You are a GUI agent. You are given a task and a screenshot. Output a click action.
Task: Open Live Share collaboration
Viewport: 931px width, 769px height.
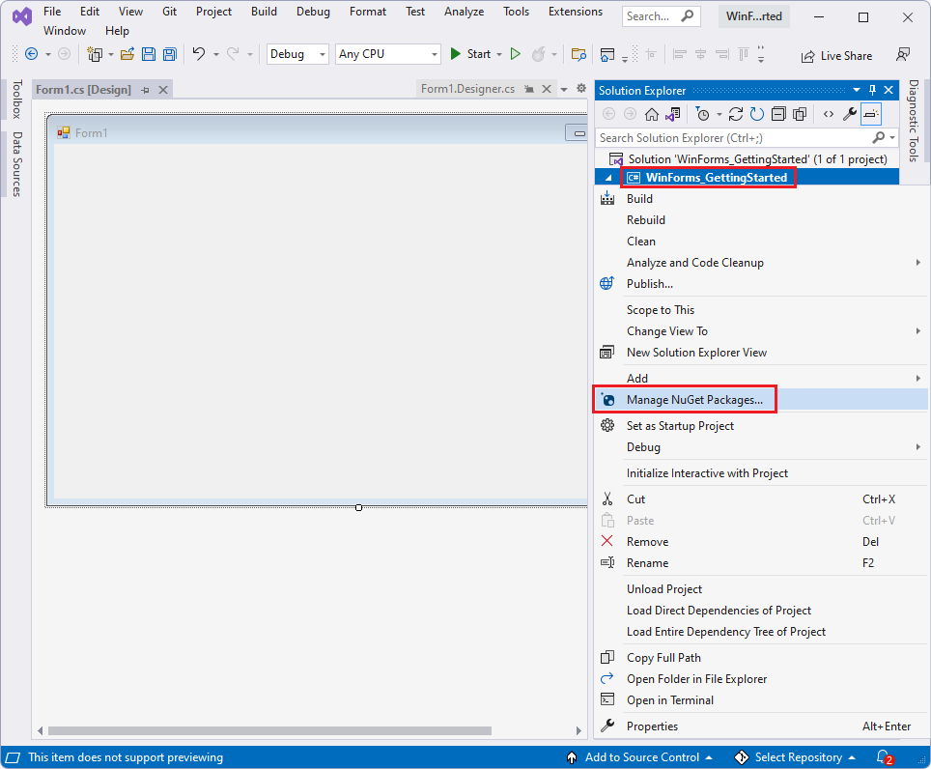point(836,55)
